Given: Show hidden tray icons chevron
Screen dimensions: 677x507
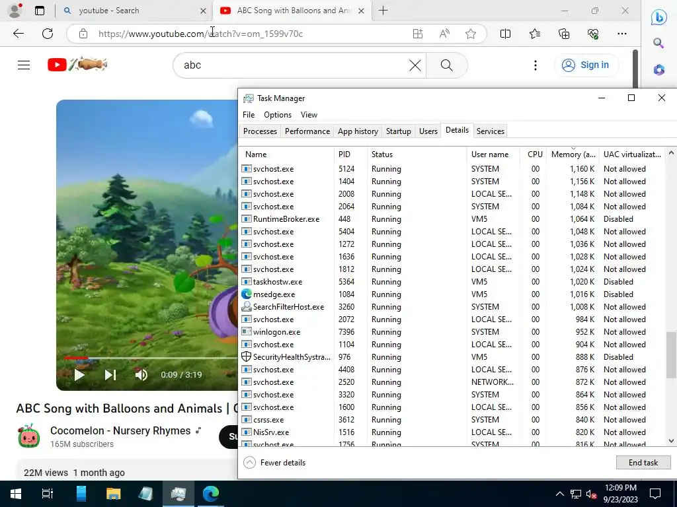Looking at the screenshot, I should click(x=559, y=494).
